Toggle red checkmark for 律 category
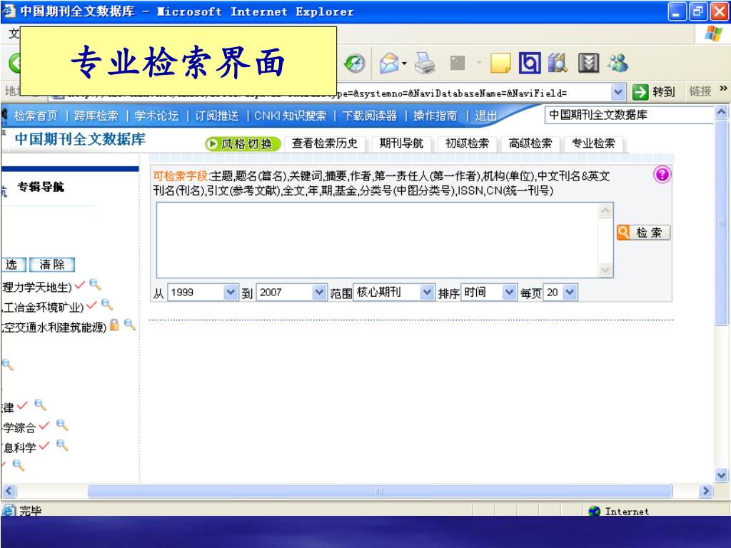This screenshot has width=731, height=548. click(22, 405)
